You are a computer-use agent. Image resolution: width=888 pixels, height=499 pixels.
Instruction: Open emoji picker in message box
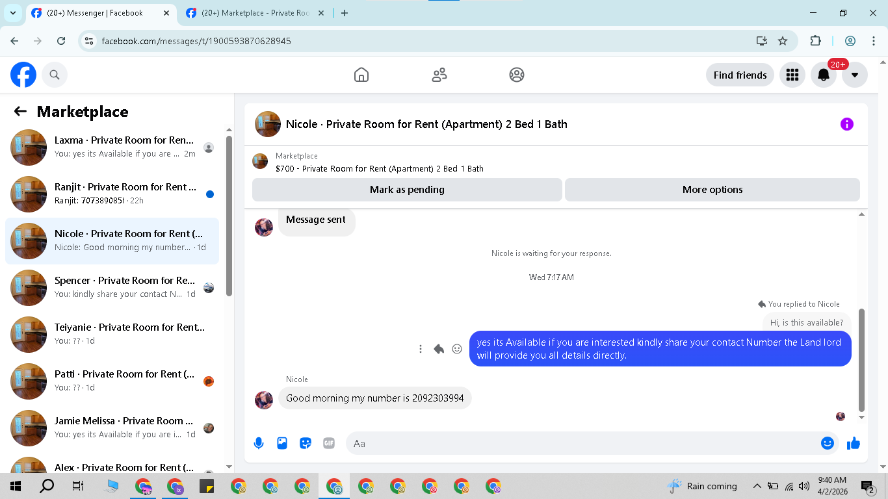pos(828,443)
